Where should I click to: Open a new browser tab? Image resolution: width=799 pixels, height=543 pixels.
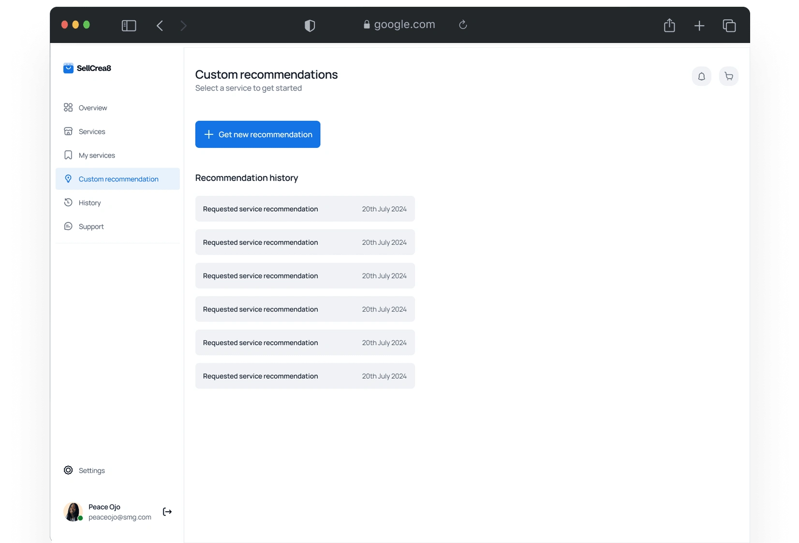point(699,26)
